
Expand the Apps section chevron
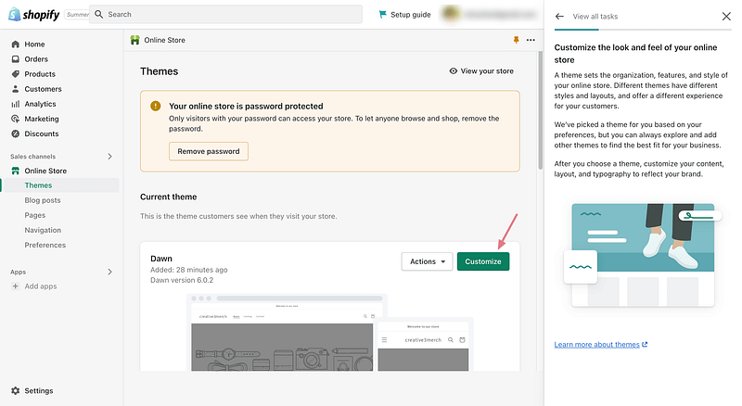(109, 272)
